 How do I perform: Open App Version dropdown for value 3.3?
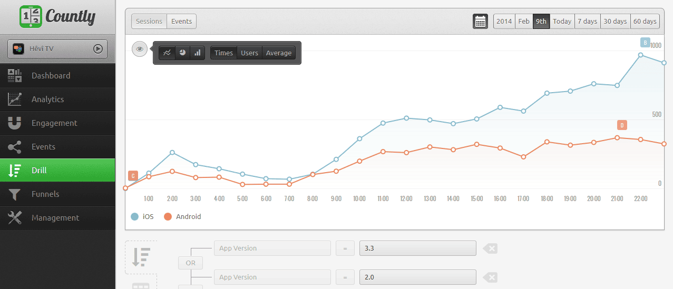272,248
